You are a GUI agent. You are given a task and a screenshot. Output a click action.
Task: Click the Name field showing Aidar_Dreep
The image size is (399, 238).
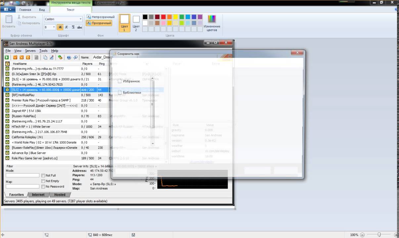coord(103,57)
